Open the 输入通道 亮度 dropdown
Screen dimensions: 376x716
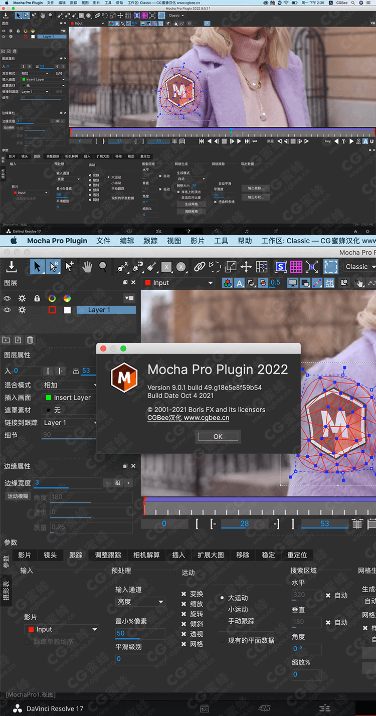tap(140, 602)
